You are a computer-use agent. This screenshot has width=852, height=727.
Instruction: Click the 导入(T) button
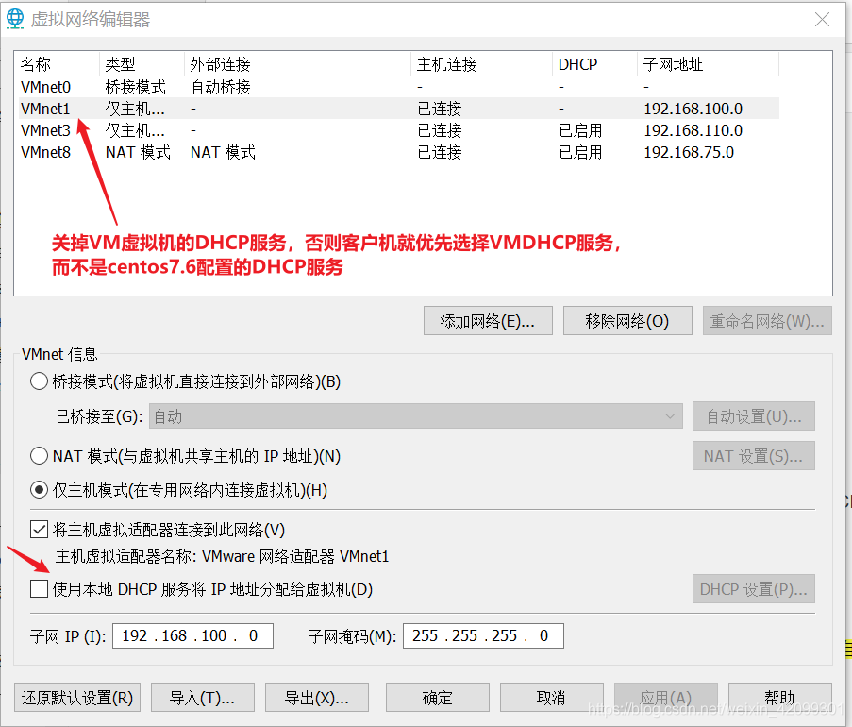click(x=203, y=698)
